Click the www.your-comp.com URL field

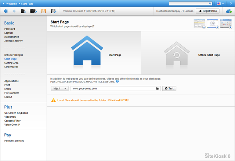pos(112,88)
